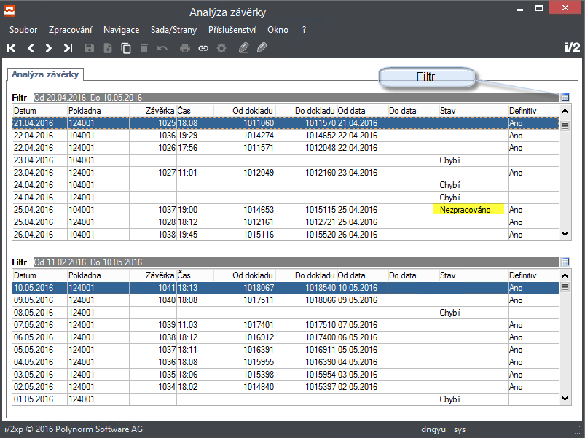Click the Print icon
The height and width of the screenshot is (438, 585).
point(185,48)
